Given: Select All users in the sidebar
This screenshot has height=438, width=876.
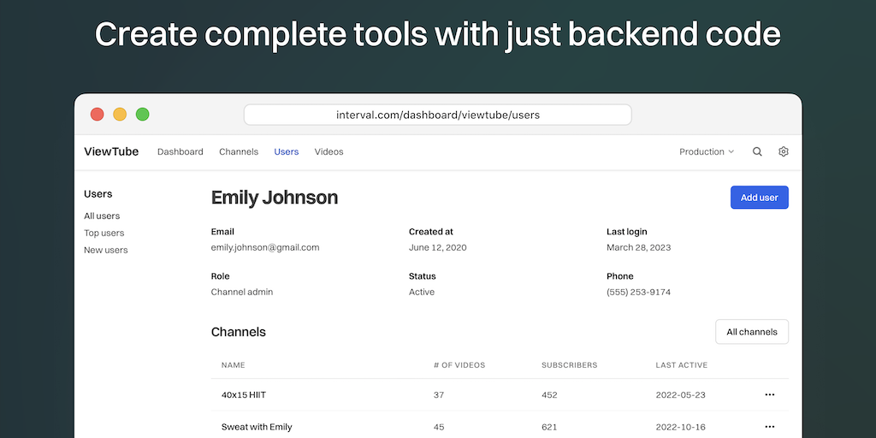Looking at the screenshot, I should [102, 216].
